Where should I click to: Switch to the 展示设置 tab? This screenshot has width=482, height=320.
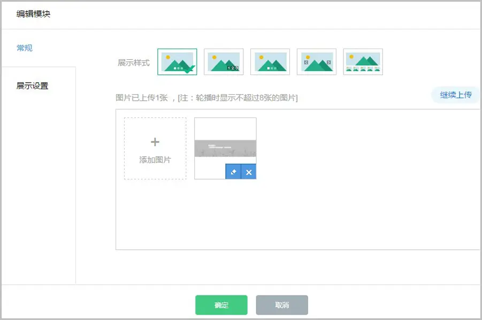(33, 86)
